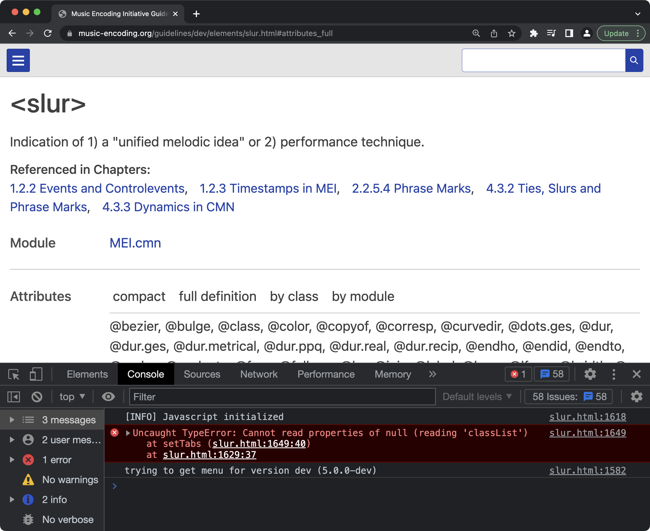This screenshot has width=650, height=531.
Task: Create a live expression with the eye icon
Action: (108, 396)
